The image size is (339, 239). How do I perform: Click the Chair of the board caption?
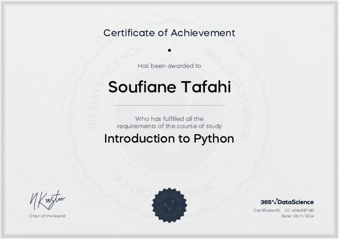click(x=47, y=216)
